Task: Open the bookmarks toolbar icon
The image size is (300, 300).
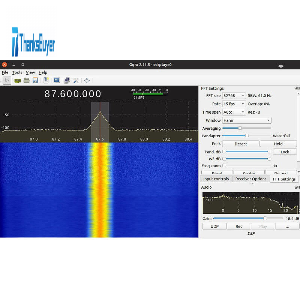Action: pyautogui.click(x=46, y=80)
